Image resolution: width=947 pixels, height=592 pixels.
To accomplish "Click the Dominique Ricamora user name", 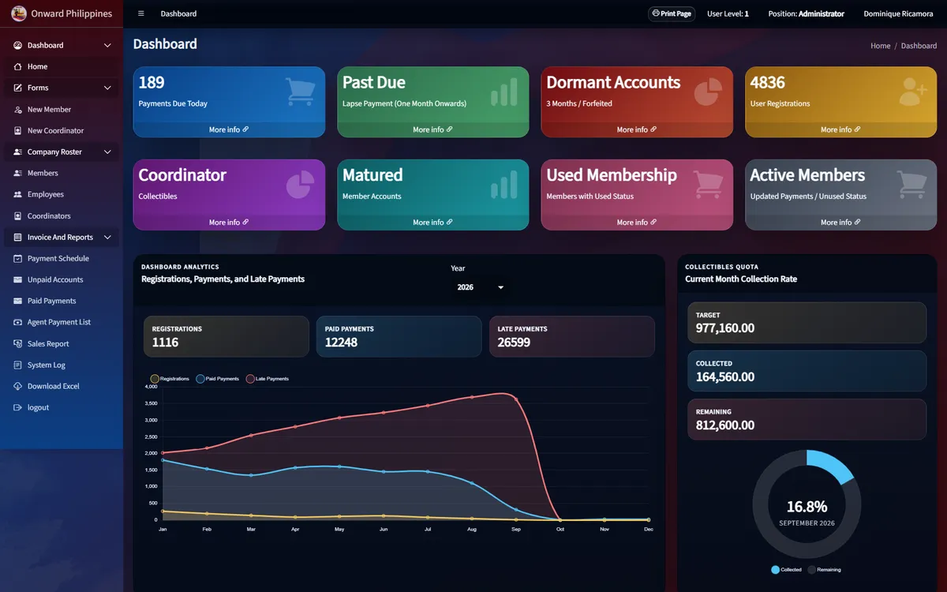I will 898,13.
